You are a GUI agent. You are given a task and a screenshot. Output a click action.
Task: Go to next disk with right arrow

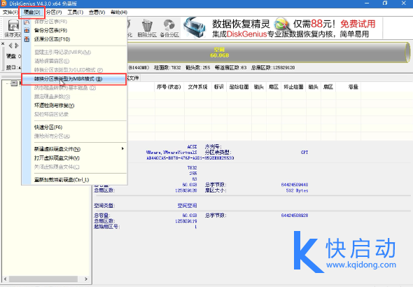[17, 45]
